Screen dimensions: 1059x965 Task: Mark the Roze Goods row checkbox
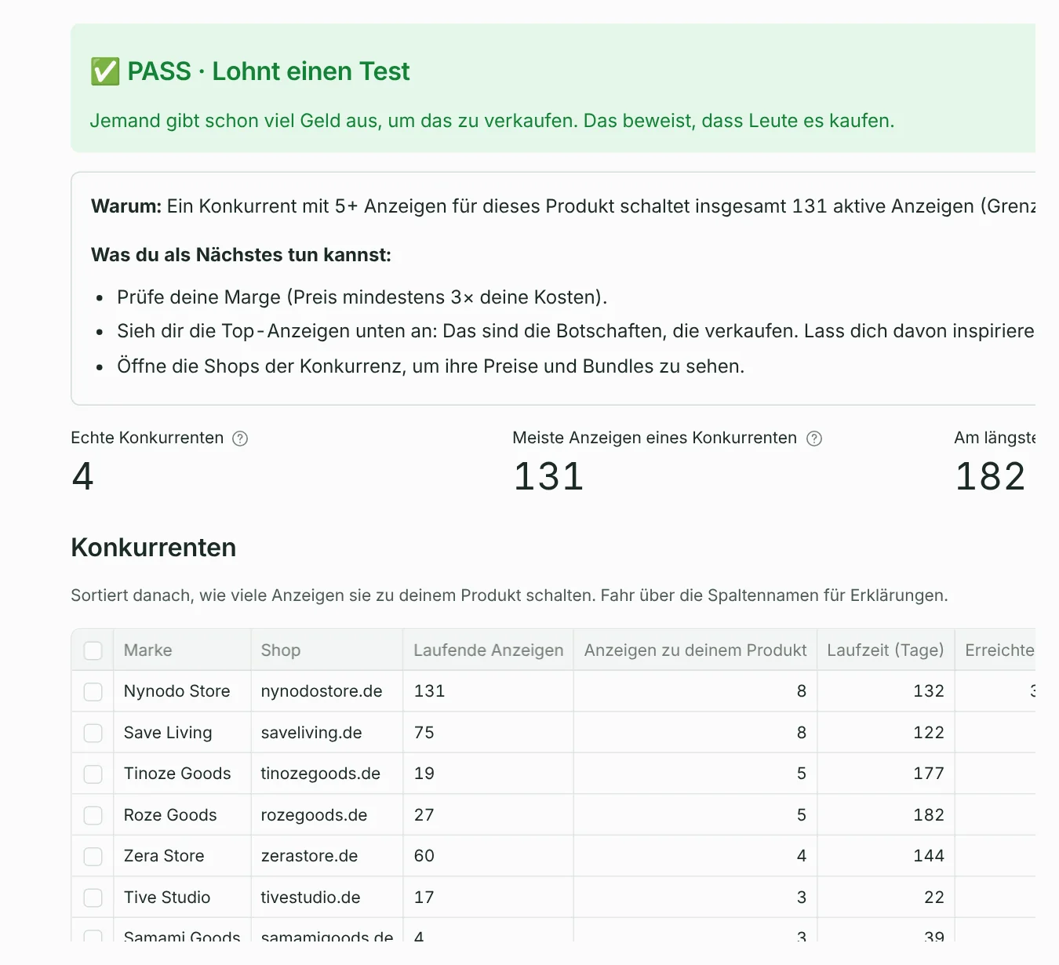pos(93,815)
